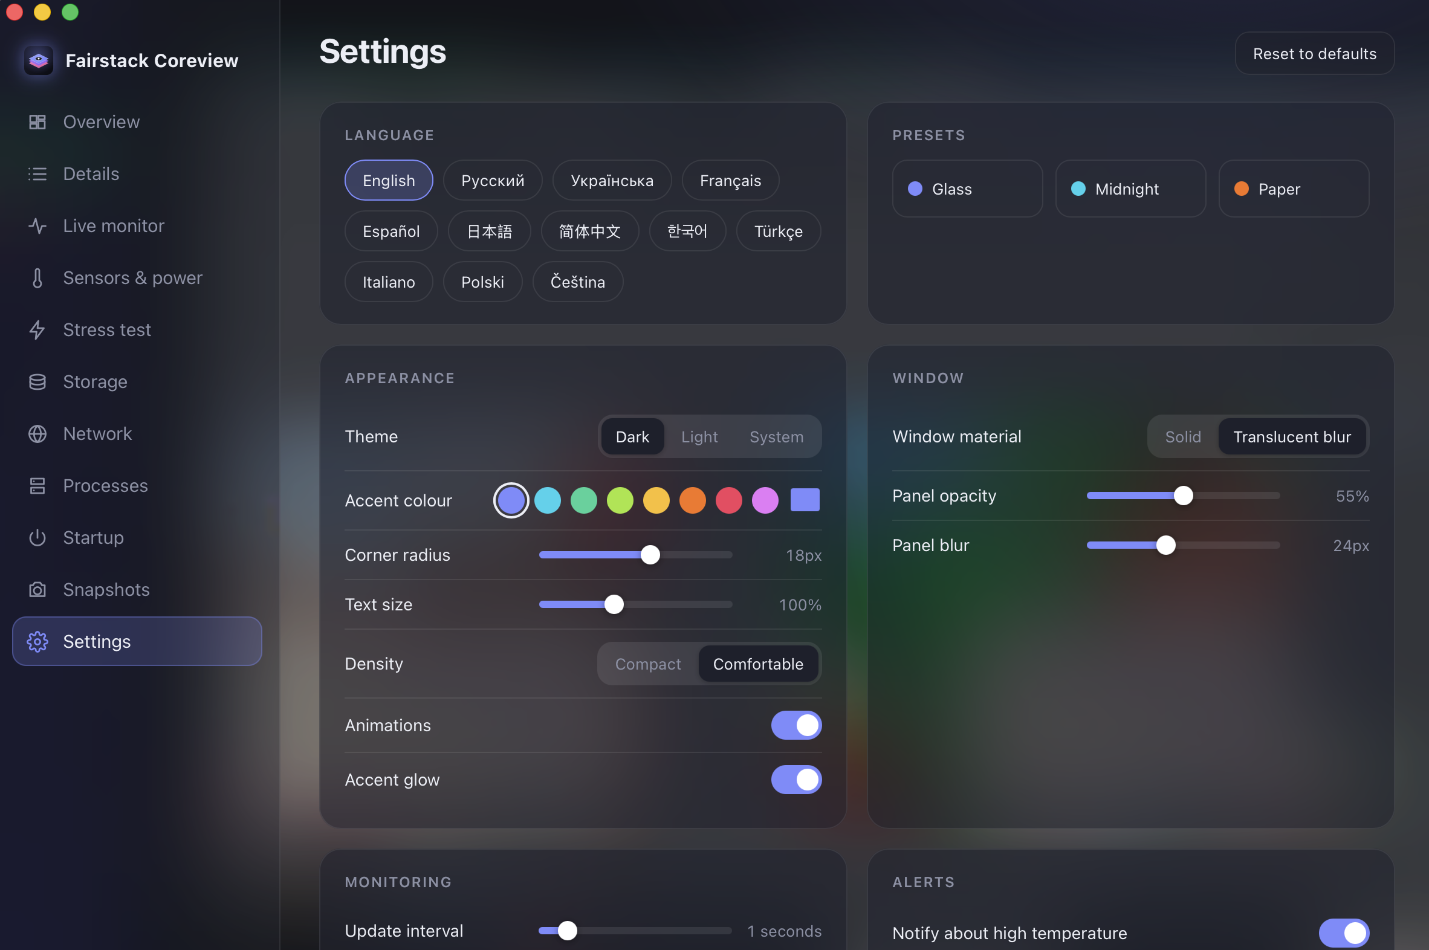The width and height of the screenshot is (1429, 950).
Task: Select Español language
Action: (x=391, y=231)
